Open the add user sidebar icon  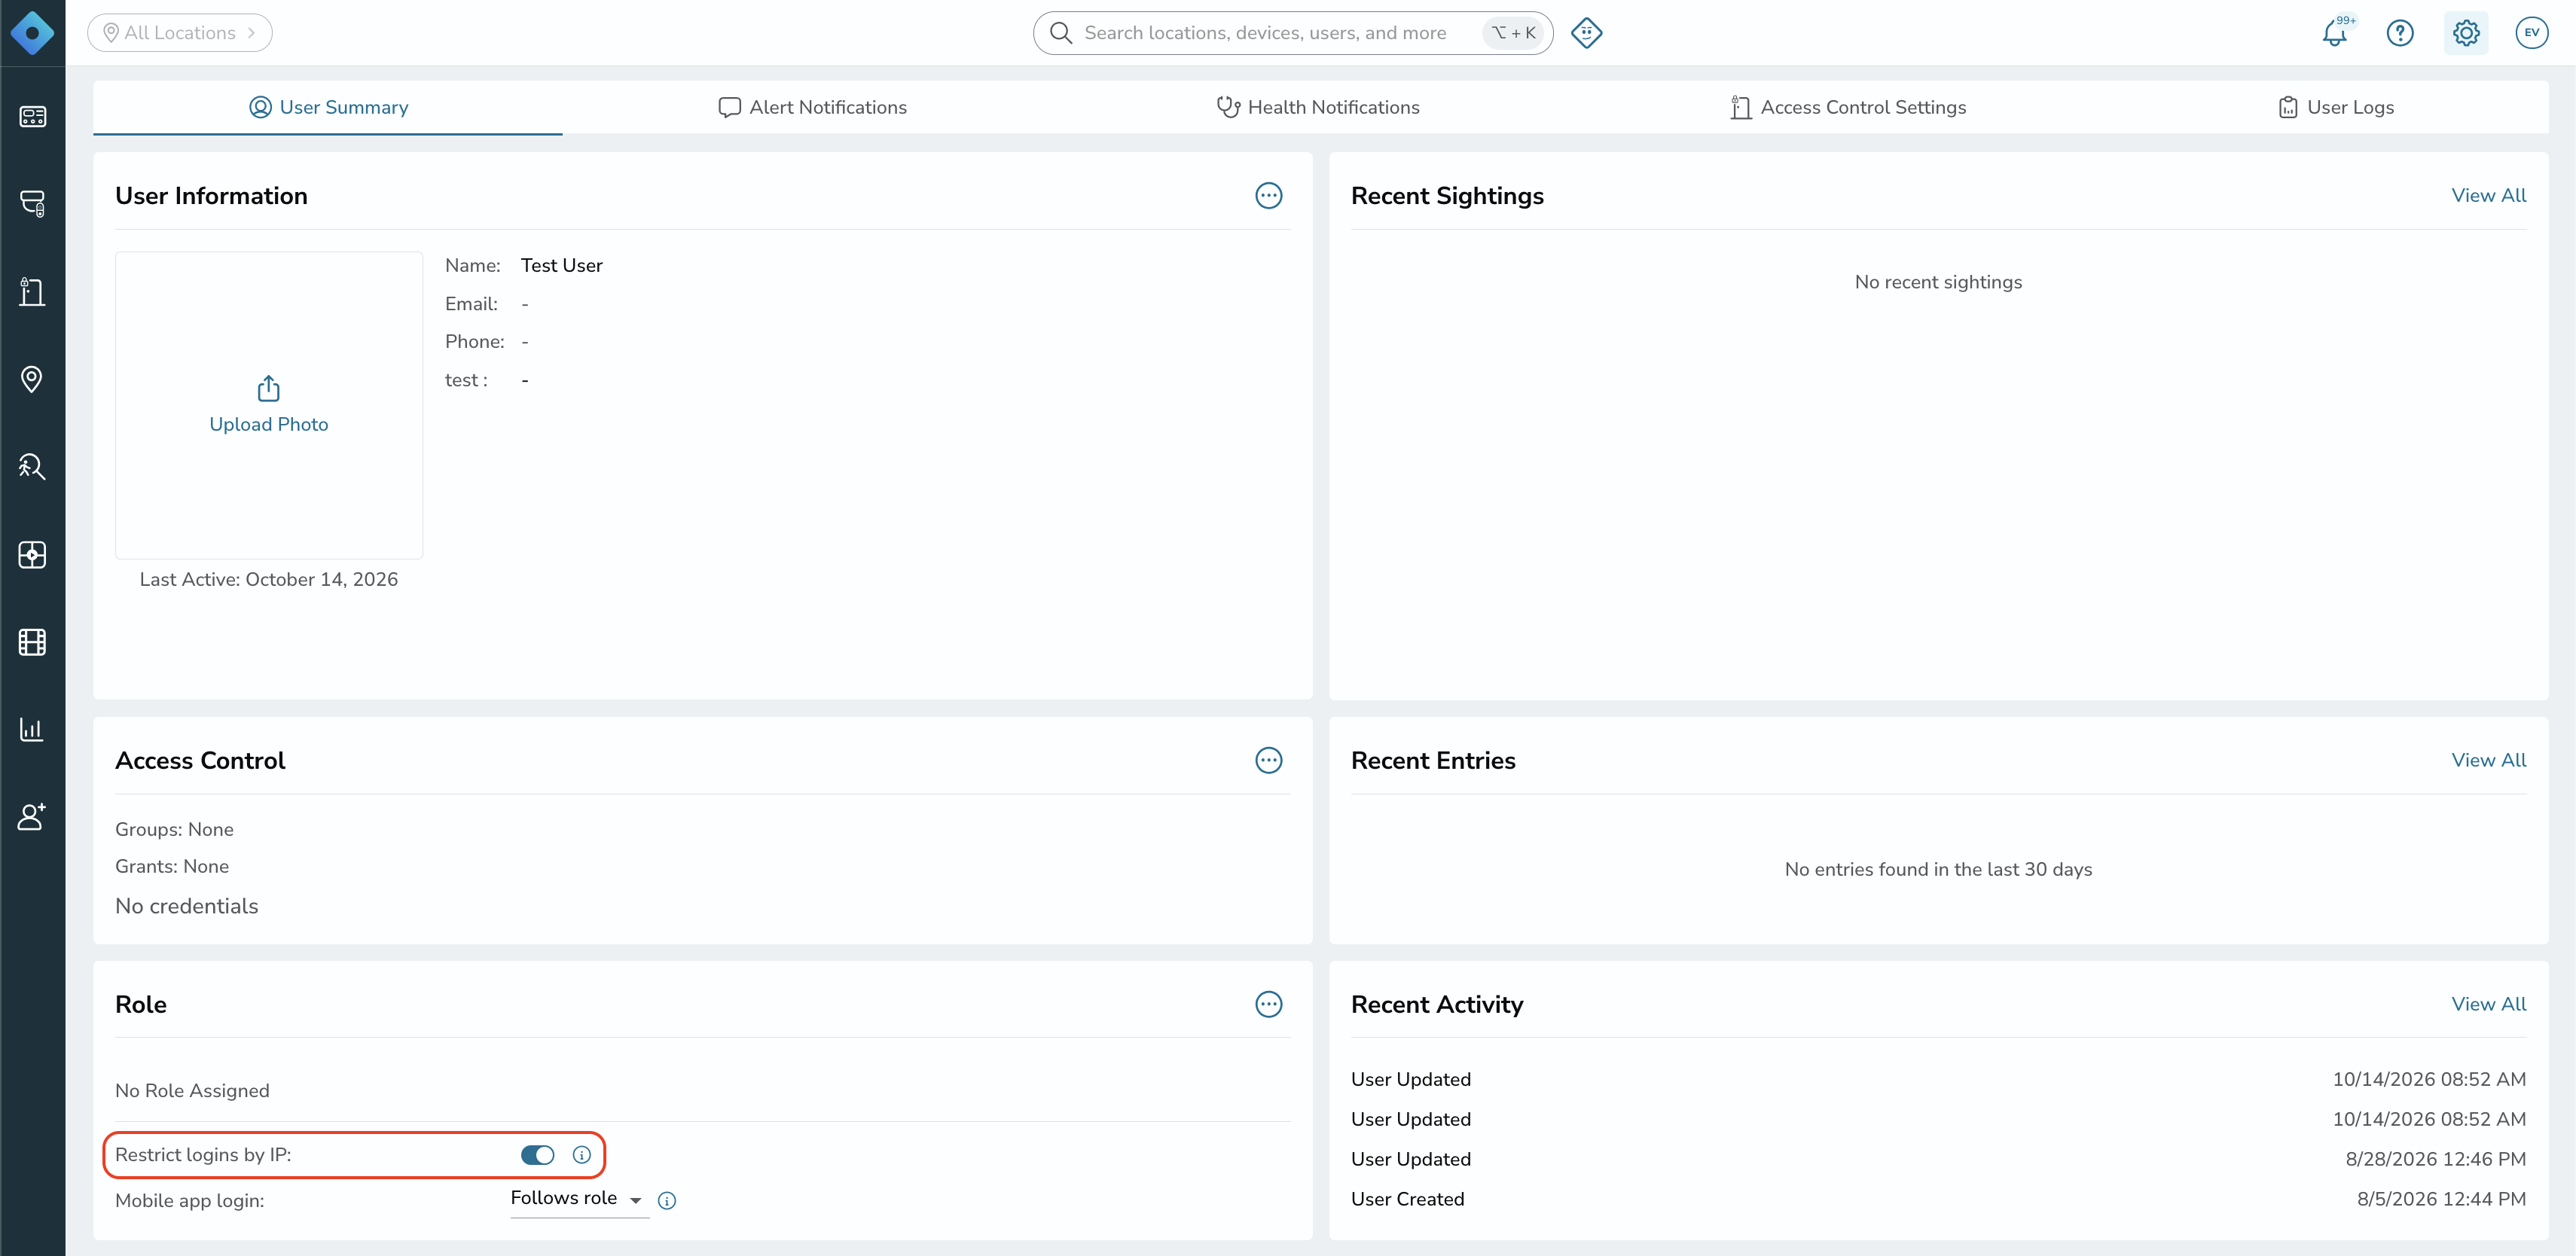click(x=32, y=817)
